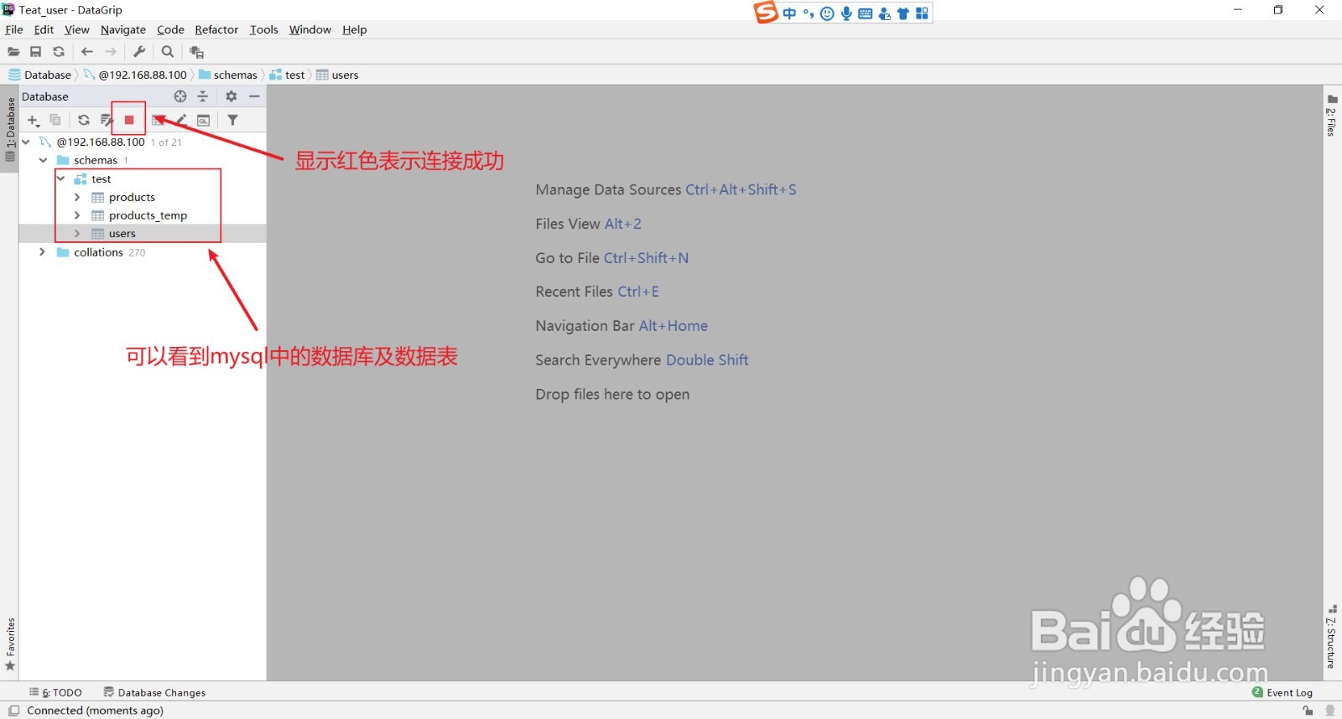1342x719 pixels.
Task: Open the 6: TODO tool window
Action: pos(55,692)
